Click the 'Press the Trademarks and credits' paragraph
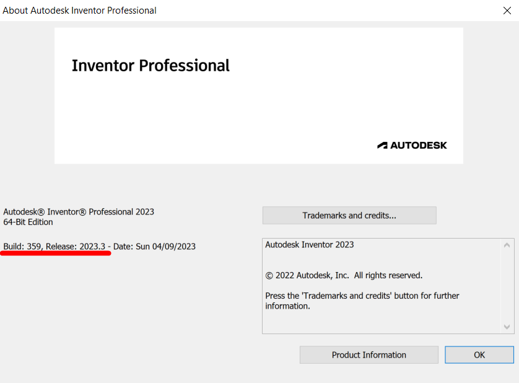 [x=362, y=301]
